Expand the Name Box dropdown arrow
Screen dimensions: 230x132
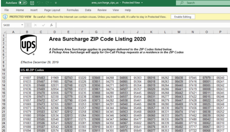coord(22,25)
